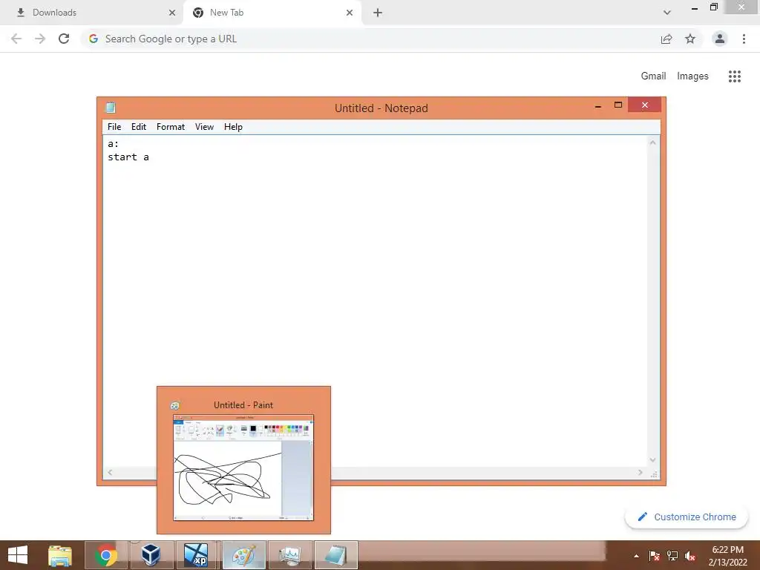Click the "start a" line in Notepad
The height and width of the screenshot is (570, 760).
(x=128, y=157)
